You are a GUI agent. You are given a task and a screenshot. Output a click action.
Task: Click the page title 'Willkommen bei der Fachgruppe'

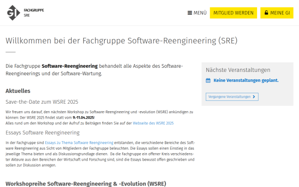click(x=122, y=41)
